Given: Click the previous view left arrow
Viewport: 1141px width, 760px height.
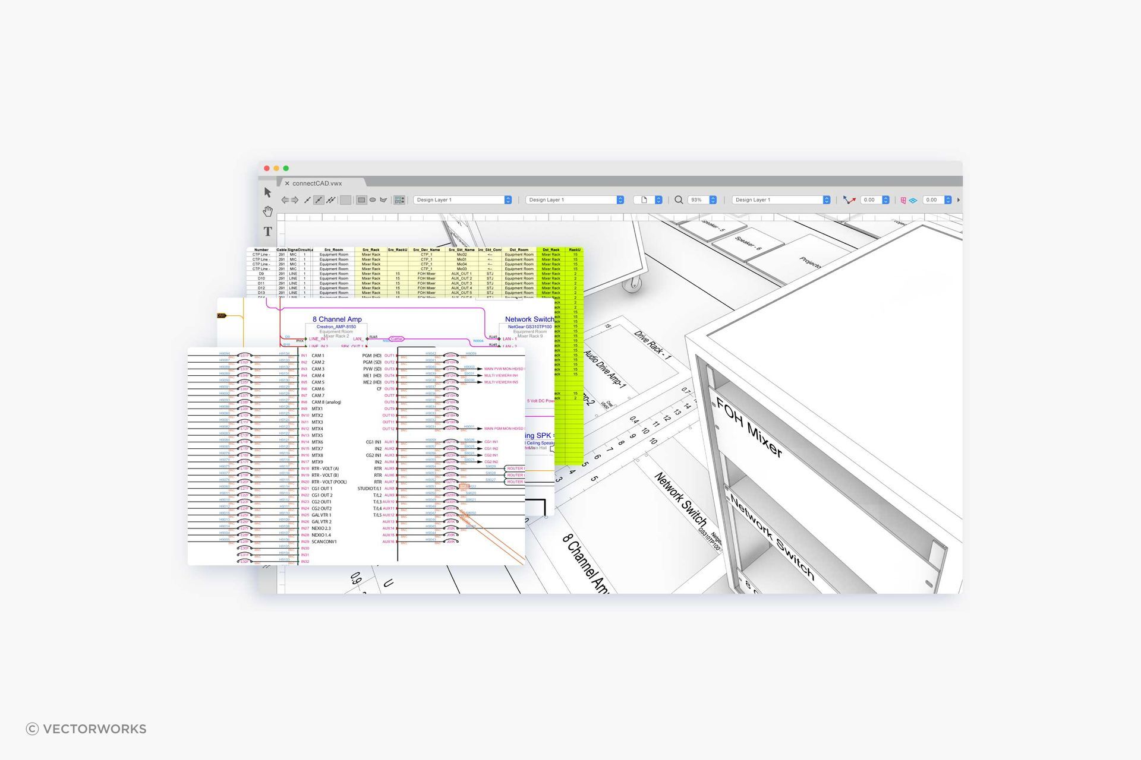Looking at the screenshot, I should point(285,200).
